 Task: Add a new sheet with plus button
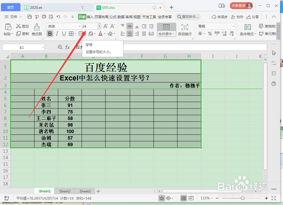pyautogui.click(x=98, y=191)
